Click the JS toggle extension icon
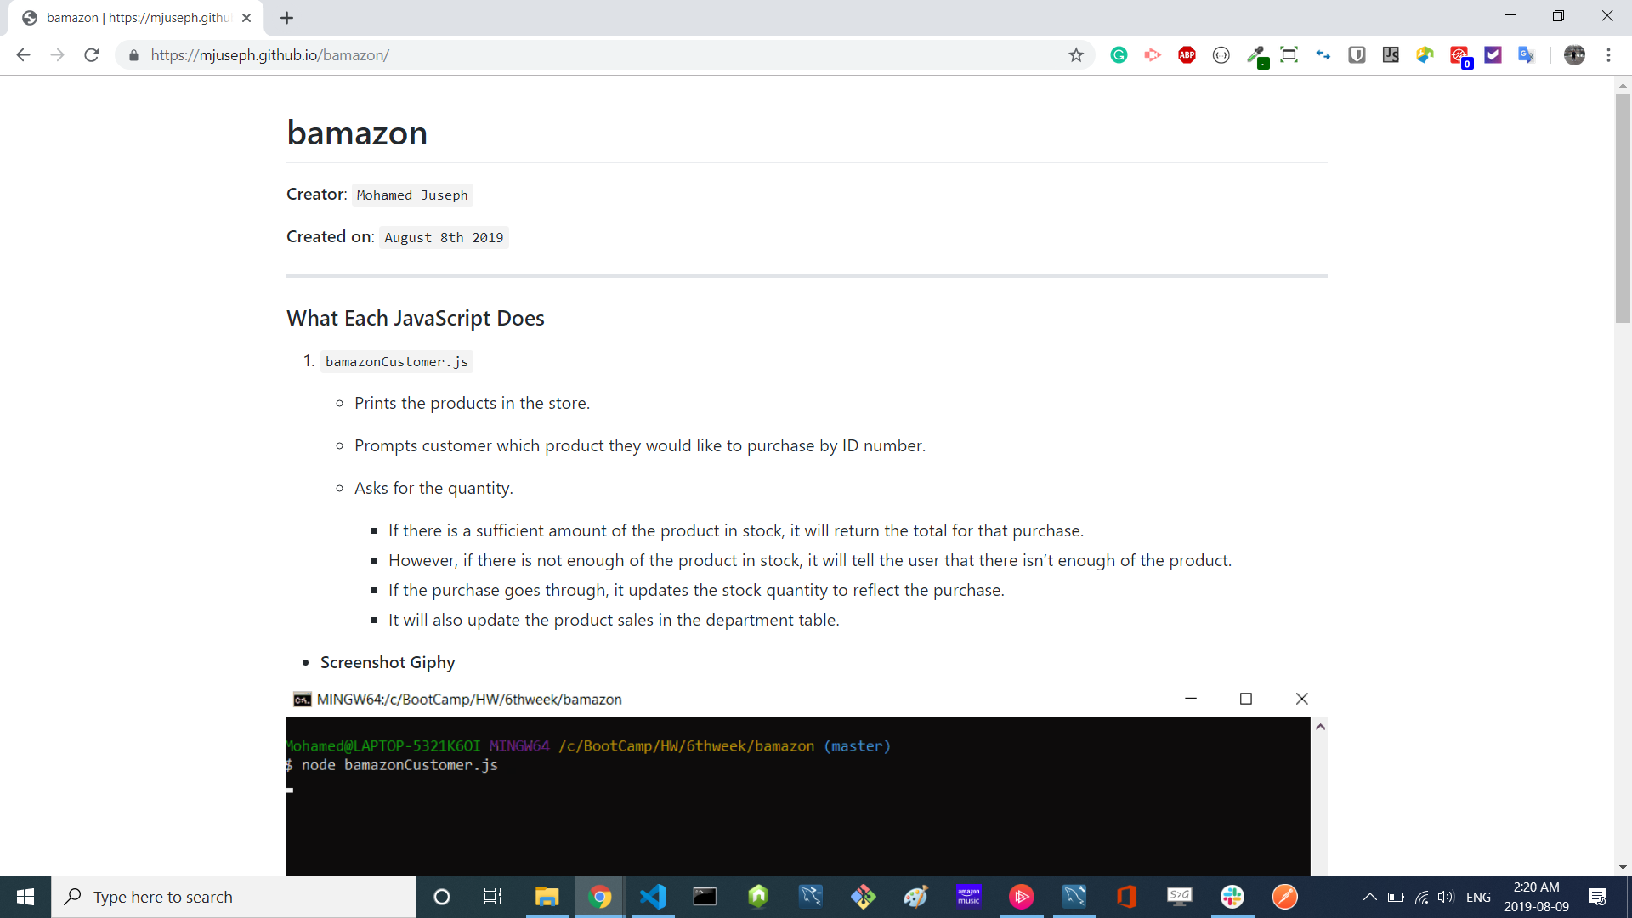This screenshot has width=1632, height=918. (1391, 55)
